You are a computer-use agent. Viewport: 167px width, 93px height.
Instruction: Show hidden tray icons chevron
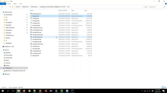coord(142,91)
